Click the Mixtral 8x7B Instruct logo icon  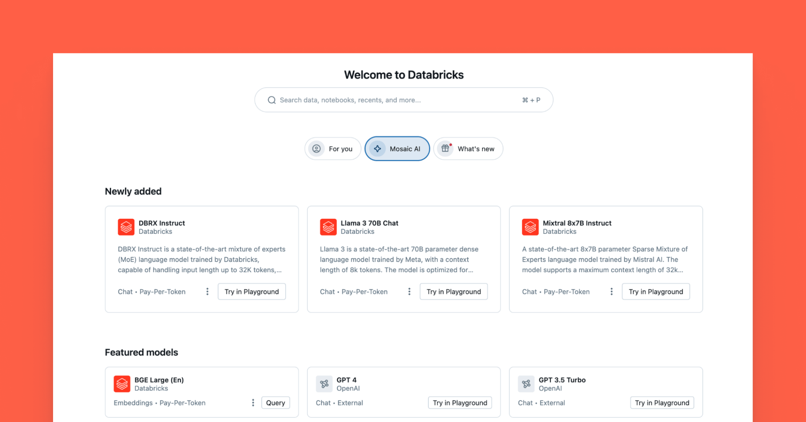530,227
